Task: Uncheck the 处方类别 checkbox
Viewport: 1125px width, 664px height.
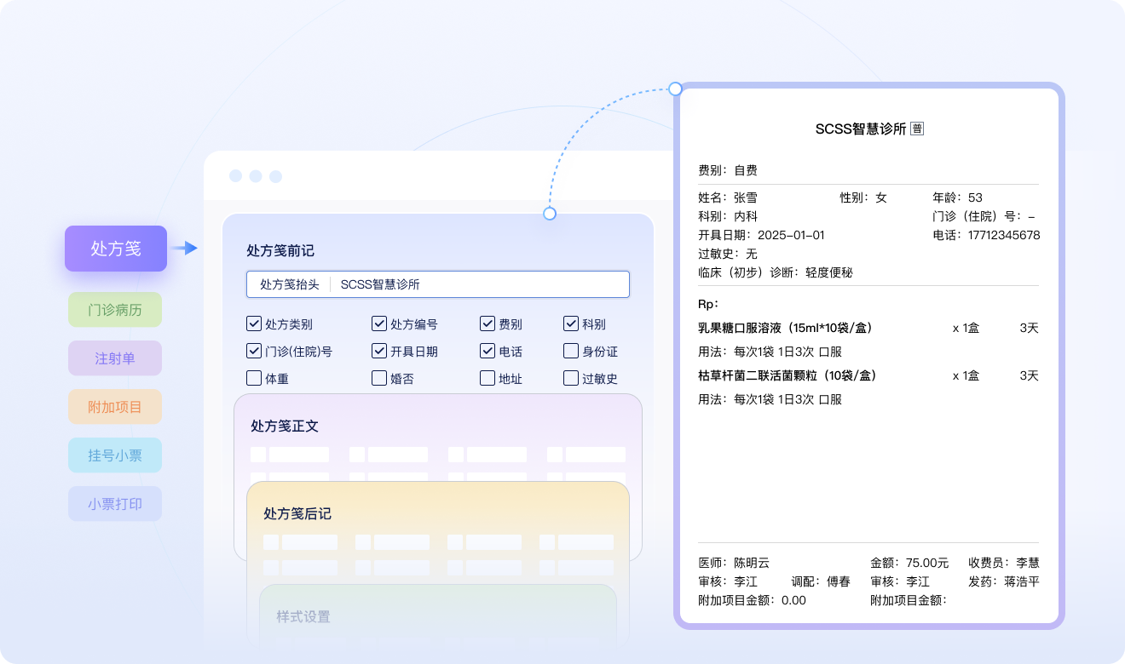Action: 254,323
